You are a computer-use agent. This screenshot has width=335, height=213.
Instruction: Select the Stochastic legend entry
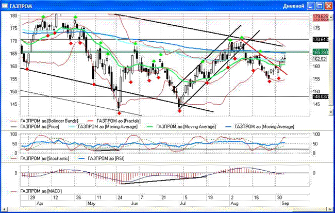click(40, 158)
